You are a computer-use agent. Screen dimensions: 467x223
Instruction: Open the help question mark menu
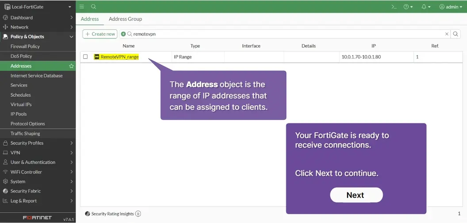click(408, 7)
